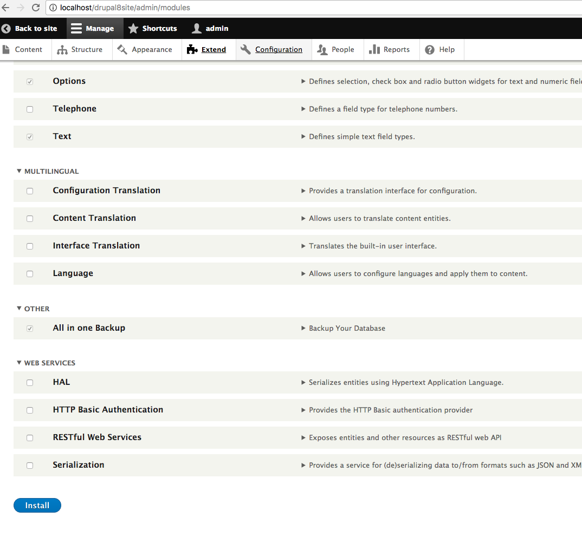This screenshot has width=582, height=537.
Task: Click the Back to site arrow icon
Action: pos(6,28)
